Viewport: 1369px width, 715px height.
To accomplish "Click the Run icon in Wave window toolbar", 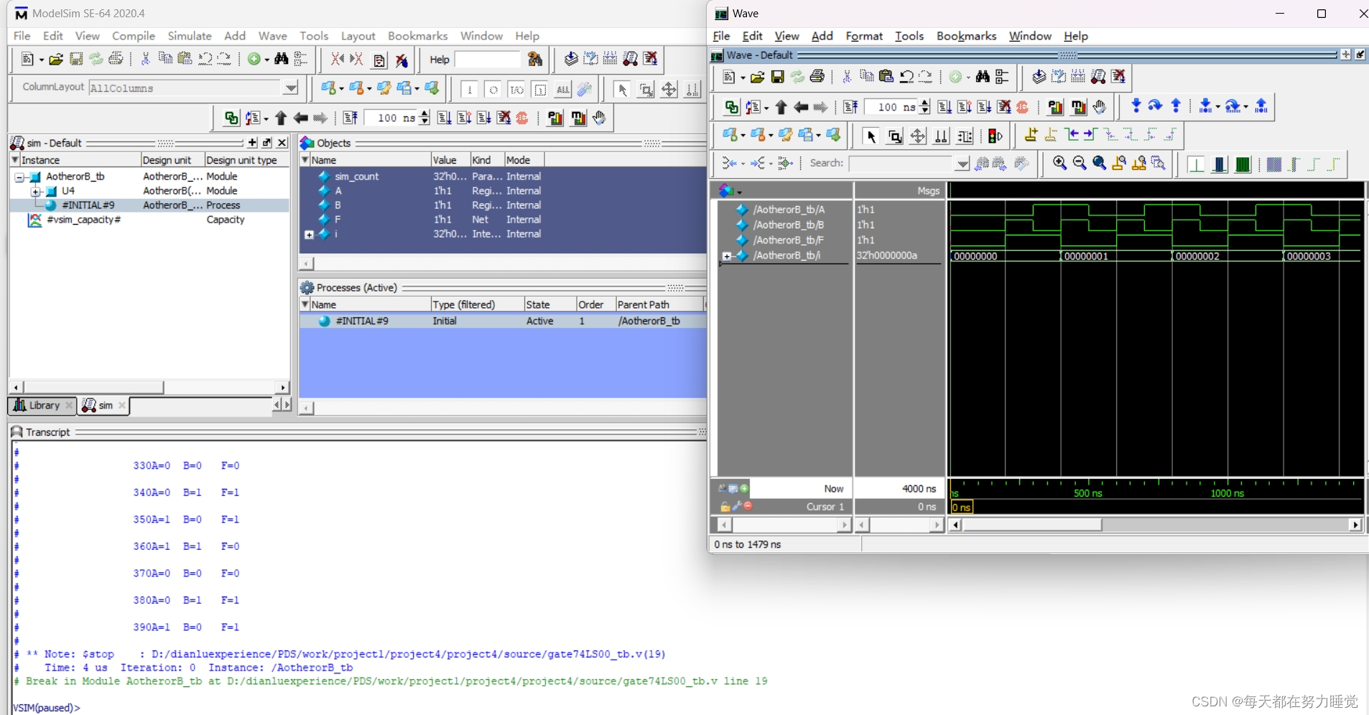I will coord(945,107).
